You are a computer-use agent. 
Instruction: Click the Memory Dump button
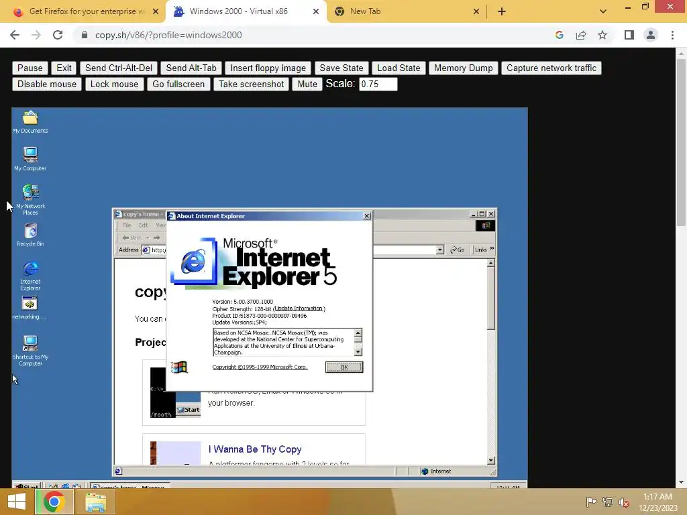point(464,68)
